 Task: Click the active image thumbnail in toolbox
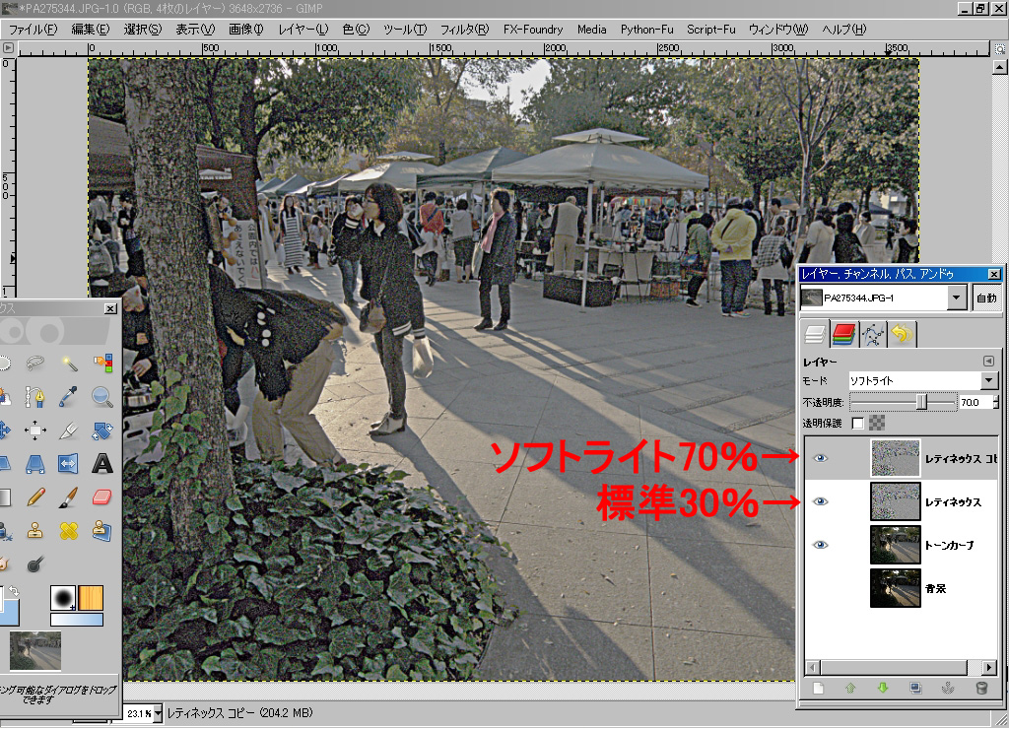35,650
